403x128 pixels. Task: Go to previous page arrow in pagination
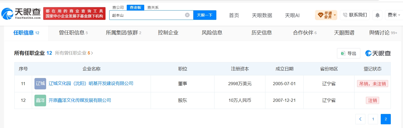(x=360, y=119)
